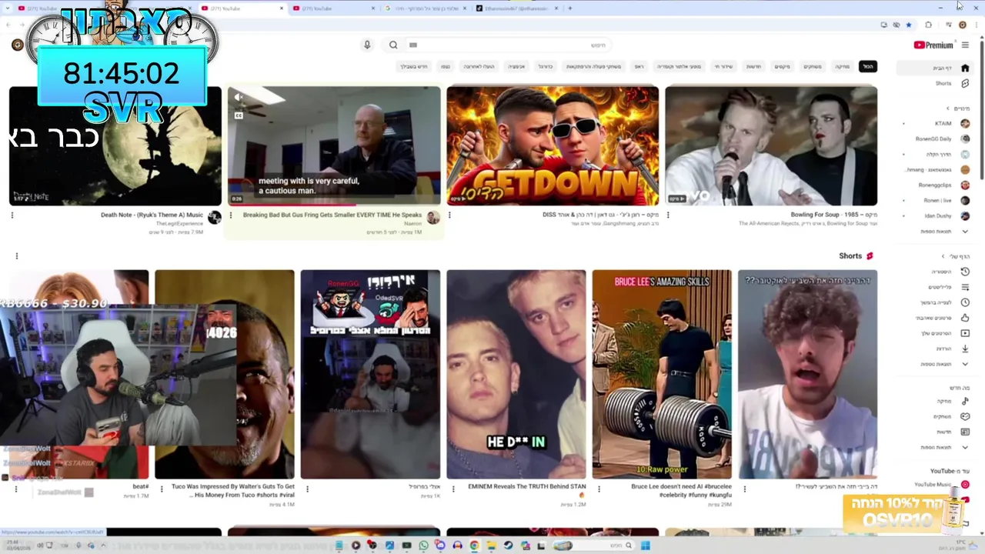Screen dimensions: 985x554
Task: Switch to the second YouTube browser tab
Action: point(242,8)
